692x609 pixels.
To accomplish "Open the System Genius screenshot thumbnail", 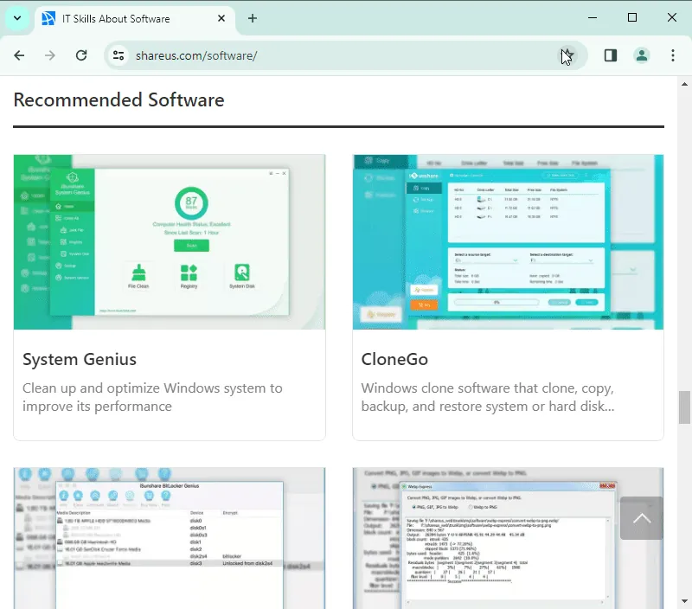I will [170, 242].
